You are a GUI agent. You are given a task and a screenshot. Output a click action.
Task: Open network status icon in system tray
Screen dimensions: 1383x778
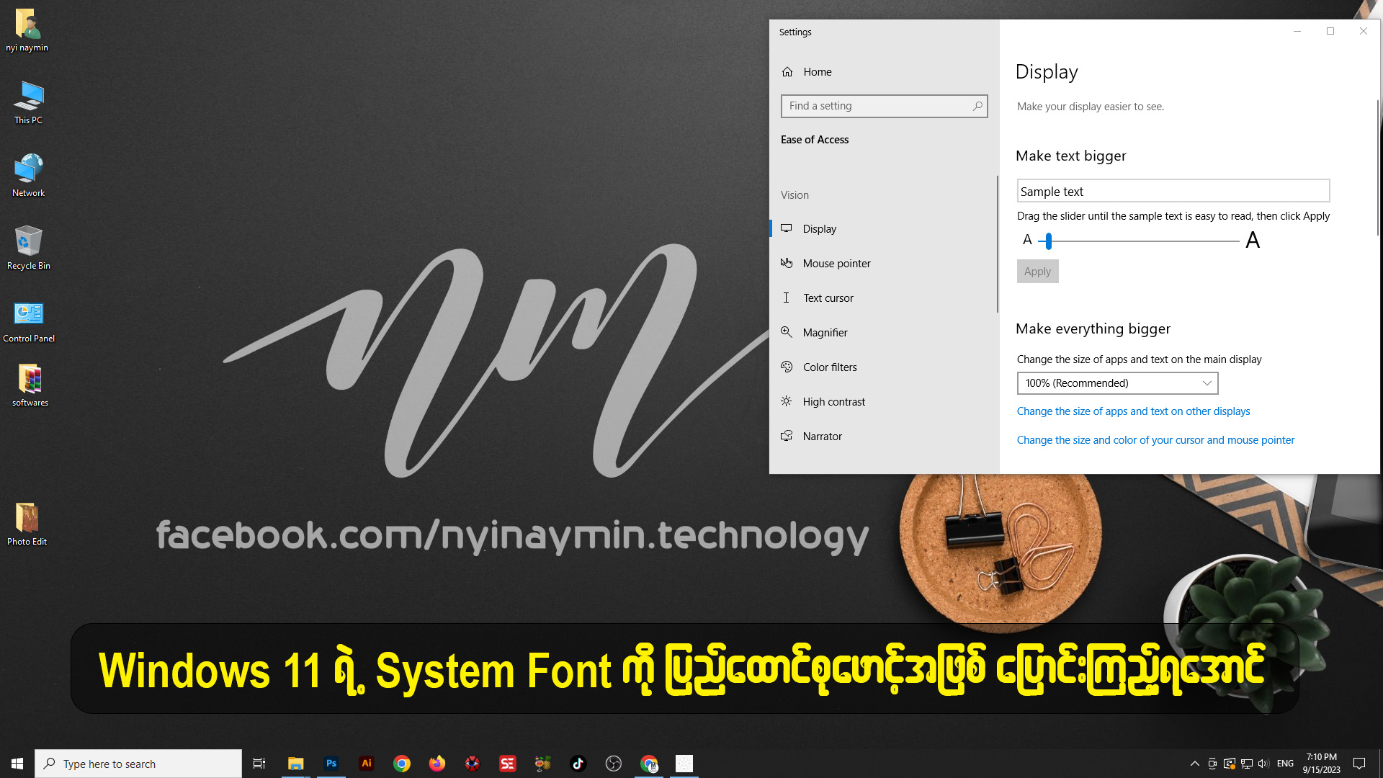[1247, 764]
